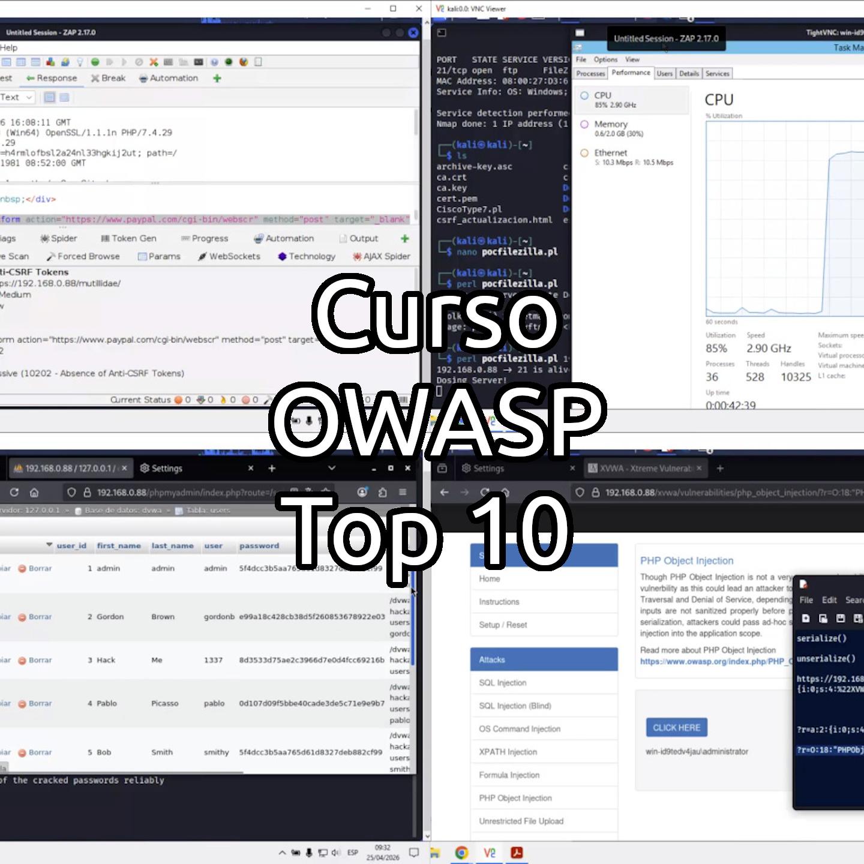Open the Automation tab beside Break in ZAP

169,78
